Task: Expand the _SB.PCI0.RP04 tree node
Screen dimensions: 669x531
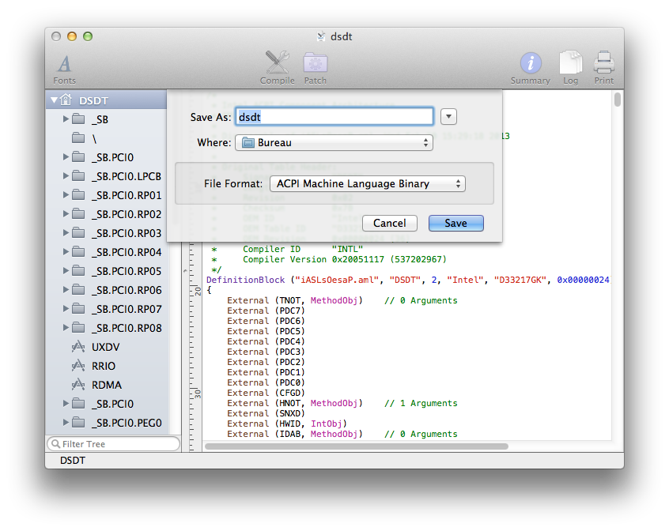Action: 66,252
